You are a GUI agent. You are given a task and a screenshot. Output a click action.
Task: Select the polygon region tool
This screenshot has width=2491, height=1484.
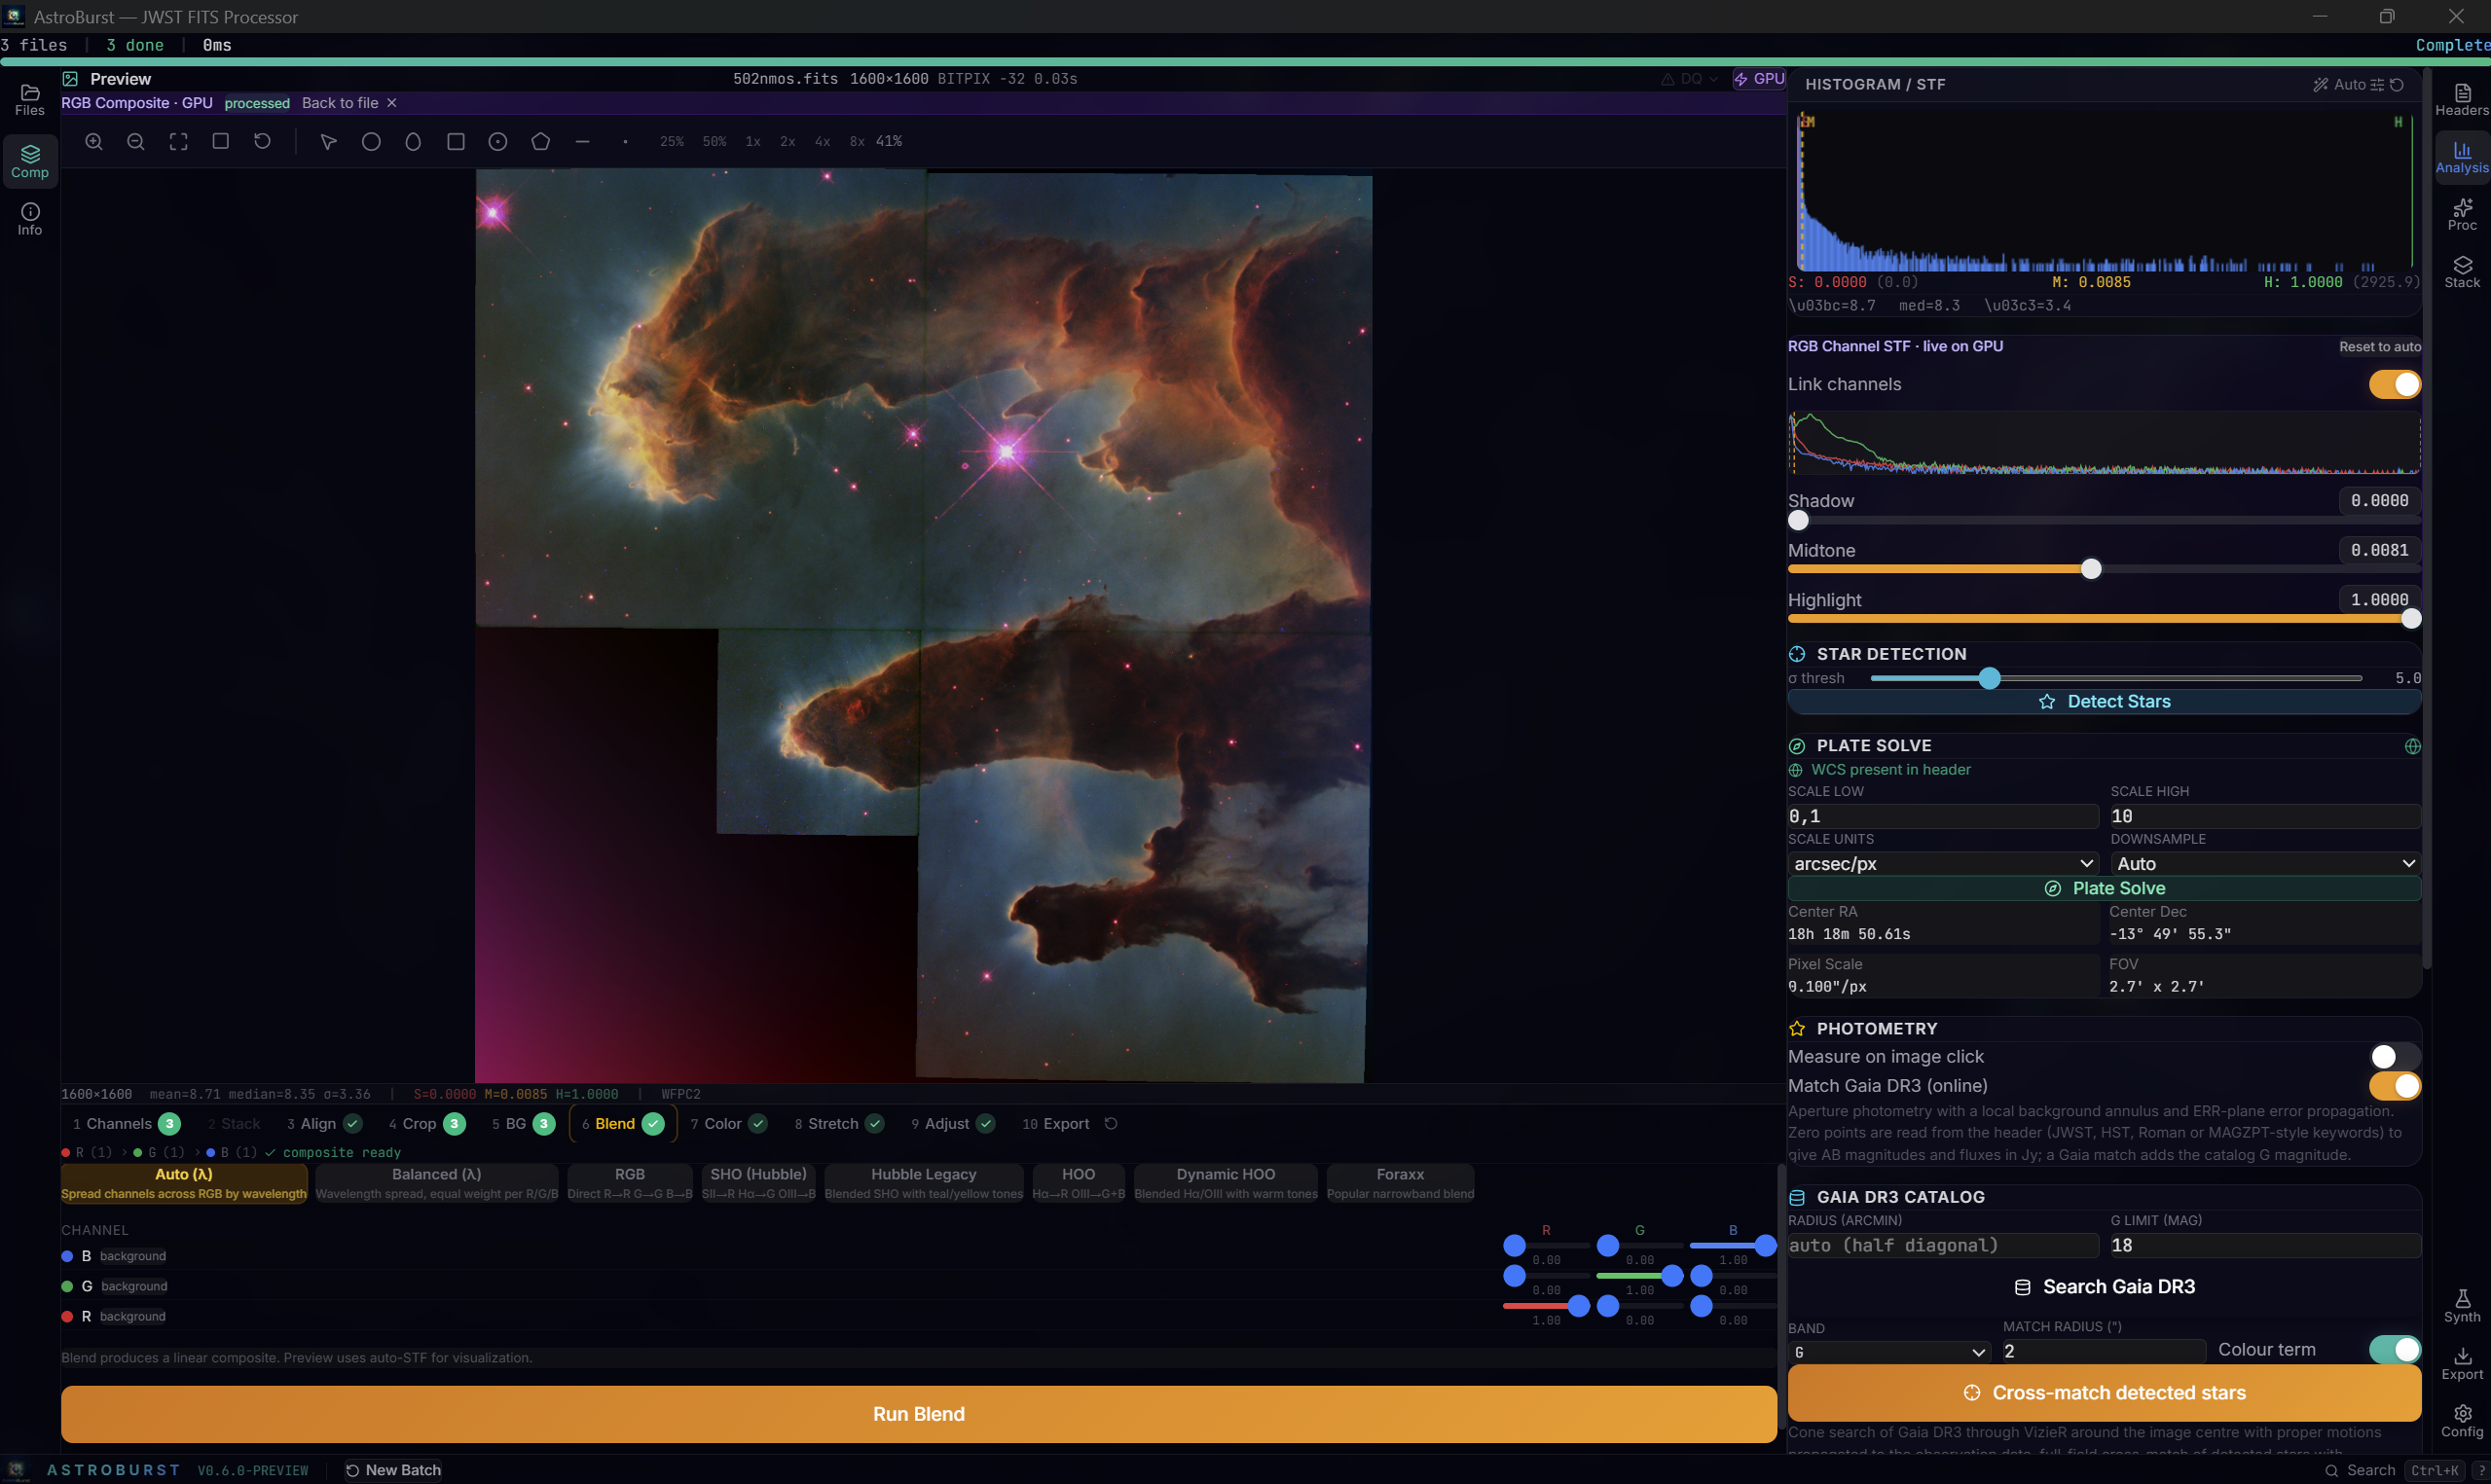coord(540,142)
